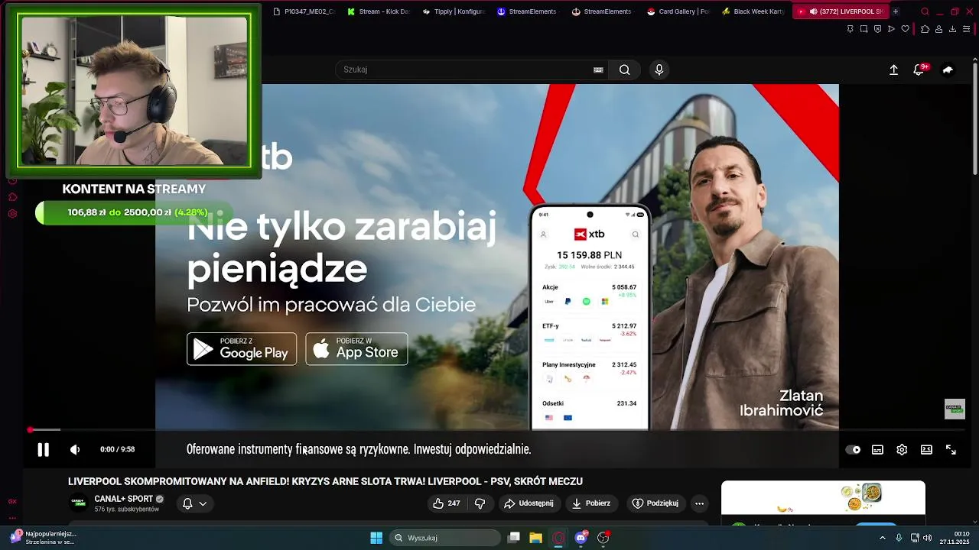Click the video title text
The height and width of the screenshot is (550, 979).
point(325,481)
